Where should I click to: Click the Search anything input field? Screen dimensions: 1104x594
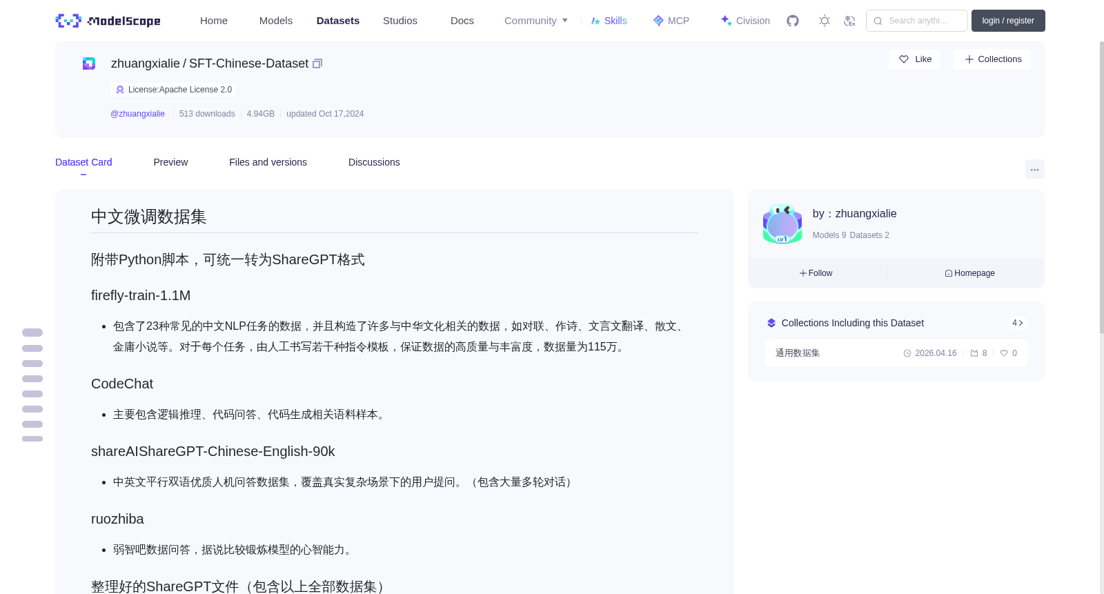click(x=917, y=21)
